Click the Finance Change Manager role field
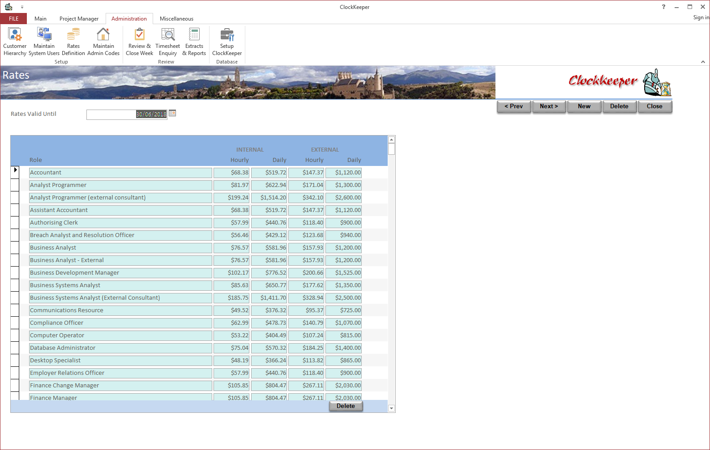 [120, 386]
